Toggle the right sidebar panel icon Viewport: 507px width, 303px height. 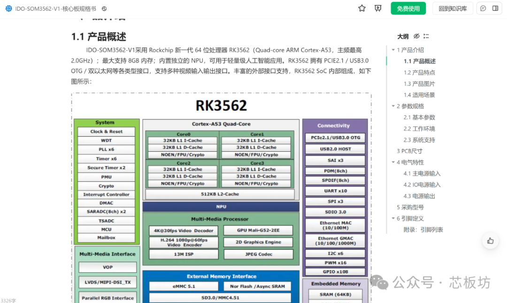pyautogui.click(x=495, y=8)
